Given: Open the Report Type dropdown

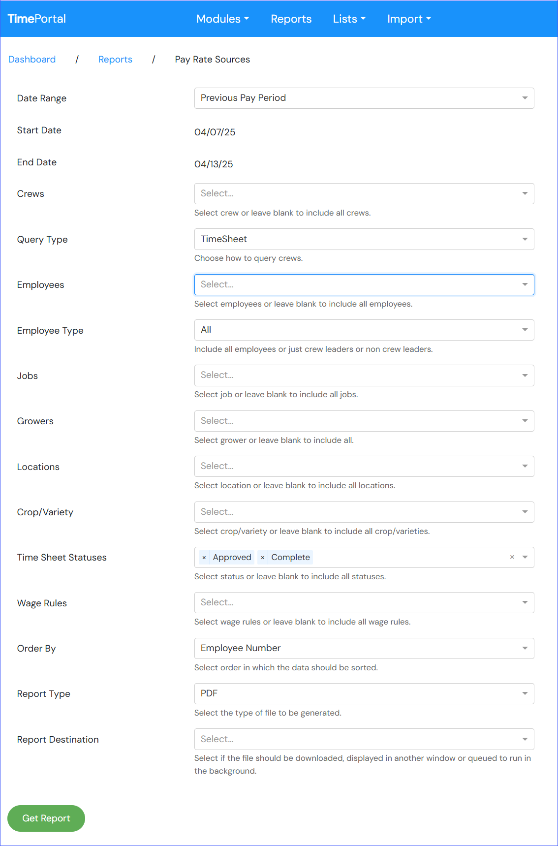Looking at the screenshot, I should point(364,693).
